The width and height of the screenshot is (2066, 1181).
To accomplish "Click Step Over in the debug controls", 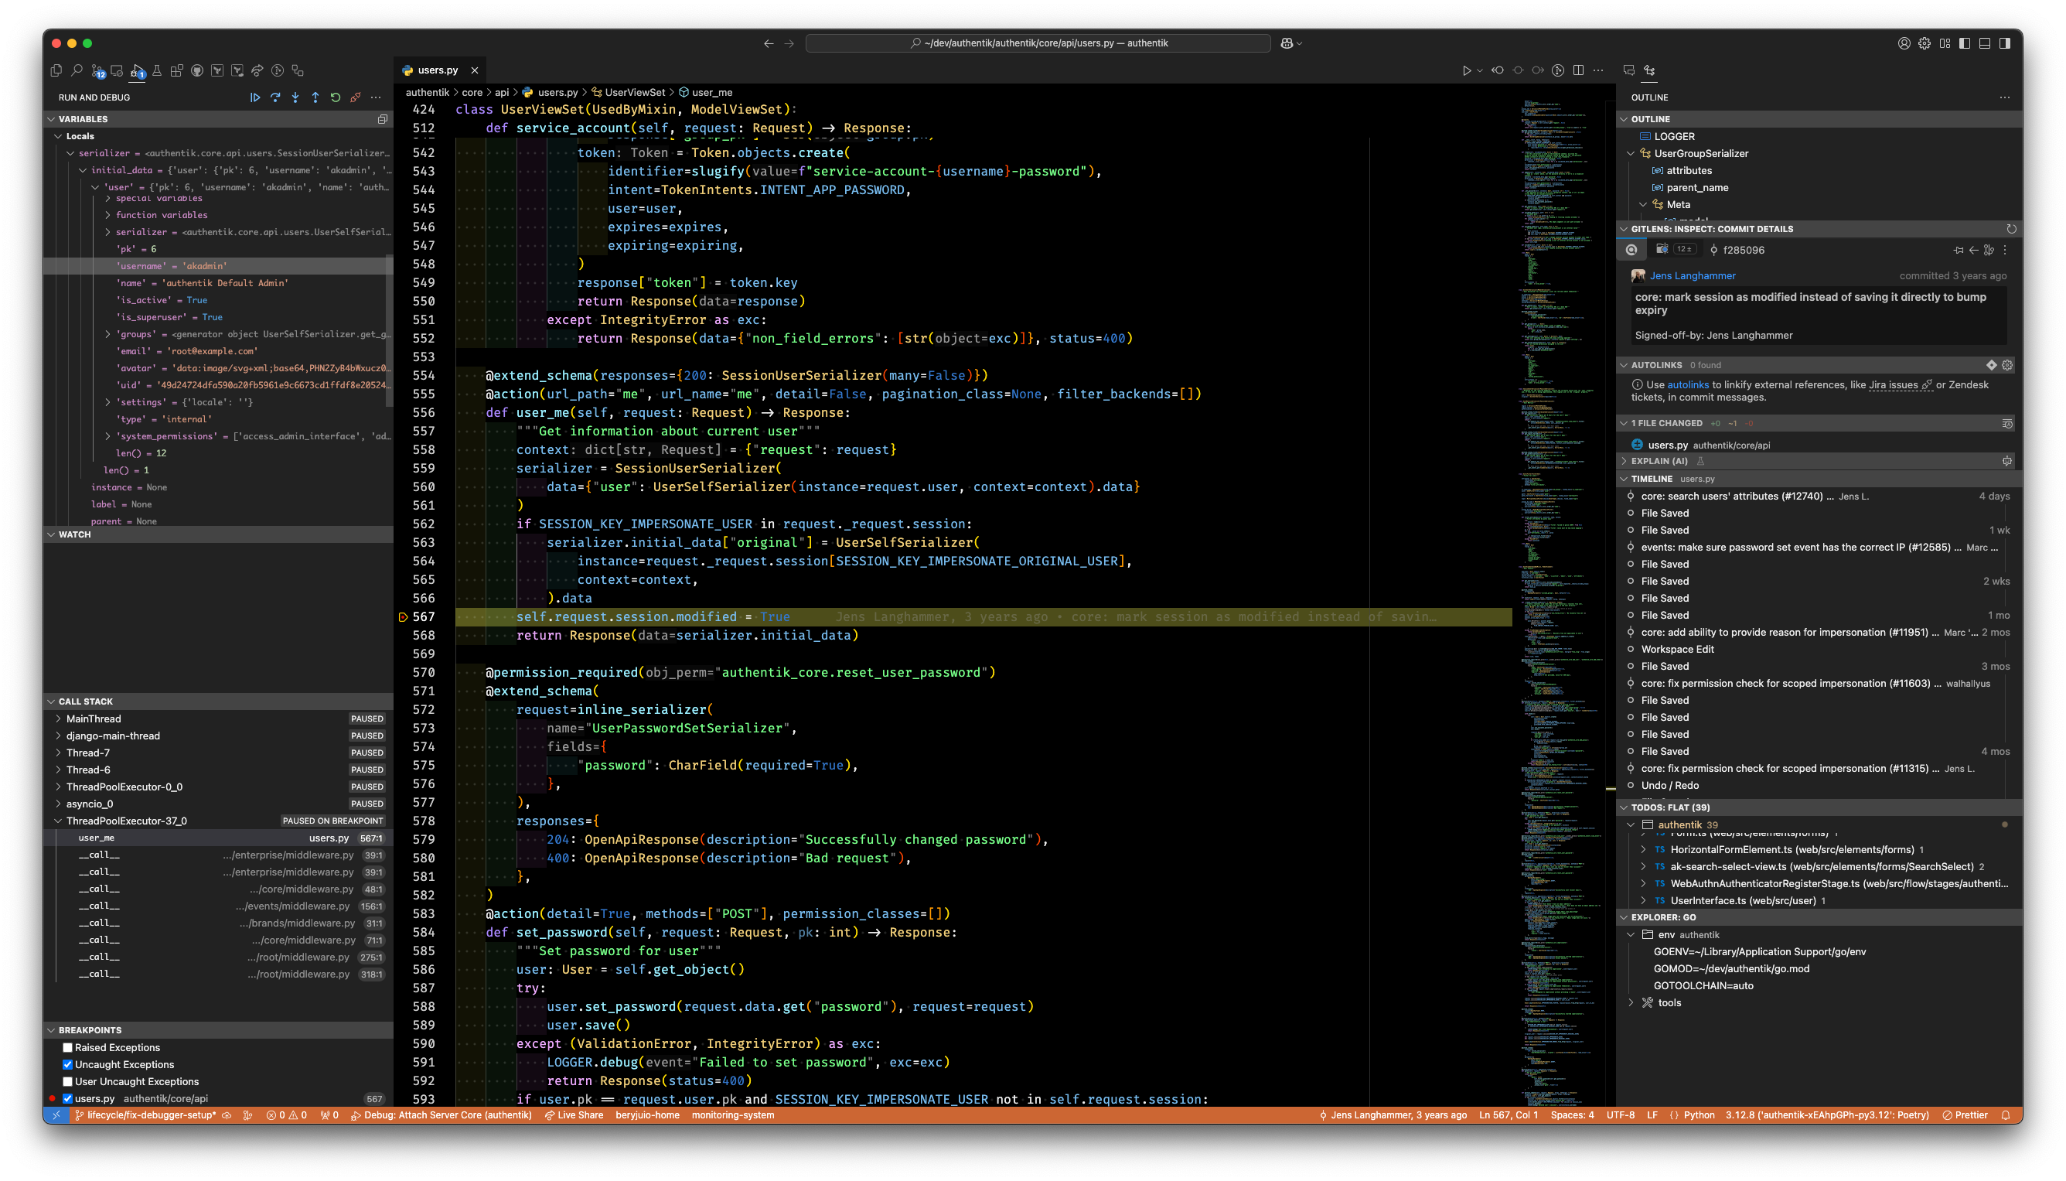I will pyautogui.click(x=276, y=97).
